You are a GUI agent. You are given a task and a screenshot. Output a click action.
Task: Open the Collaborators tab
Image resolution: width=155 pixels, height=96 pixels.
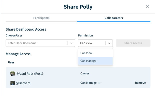click(114, 18)
